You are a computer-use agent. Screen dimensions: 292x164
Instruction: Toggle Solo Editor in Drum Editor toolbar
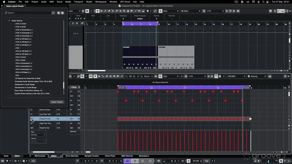point(70,76)
